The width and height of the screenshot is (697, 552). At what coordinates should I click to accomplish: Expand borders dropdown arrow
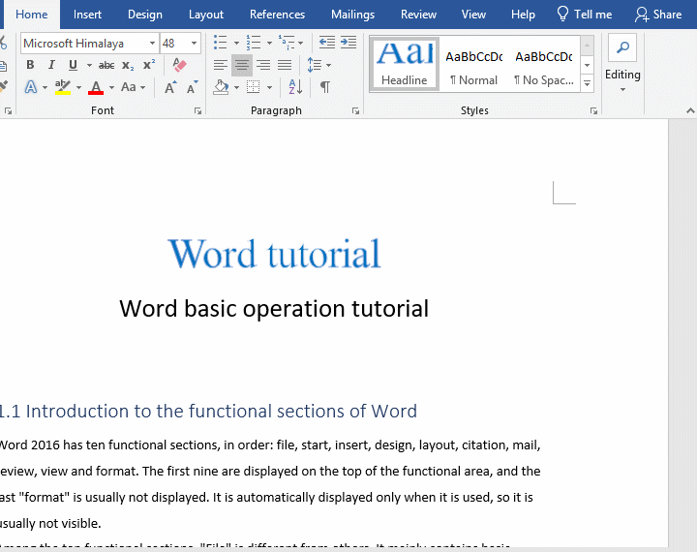click(269, 87)
